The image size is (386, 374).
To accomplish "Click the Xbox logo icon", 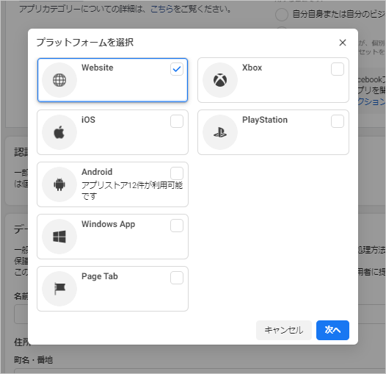I will click(x=220, y=80).
